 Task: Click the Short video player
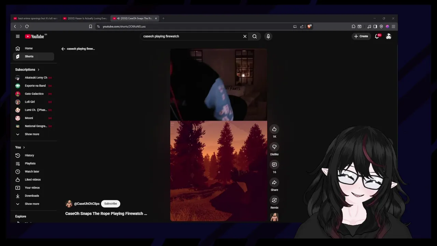click(x=218, y=135)
